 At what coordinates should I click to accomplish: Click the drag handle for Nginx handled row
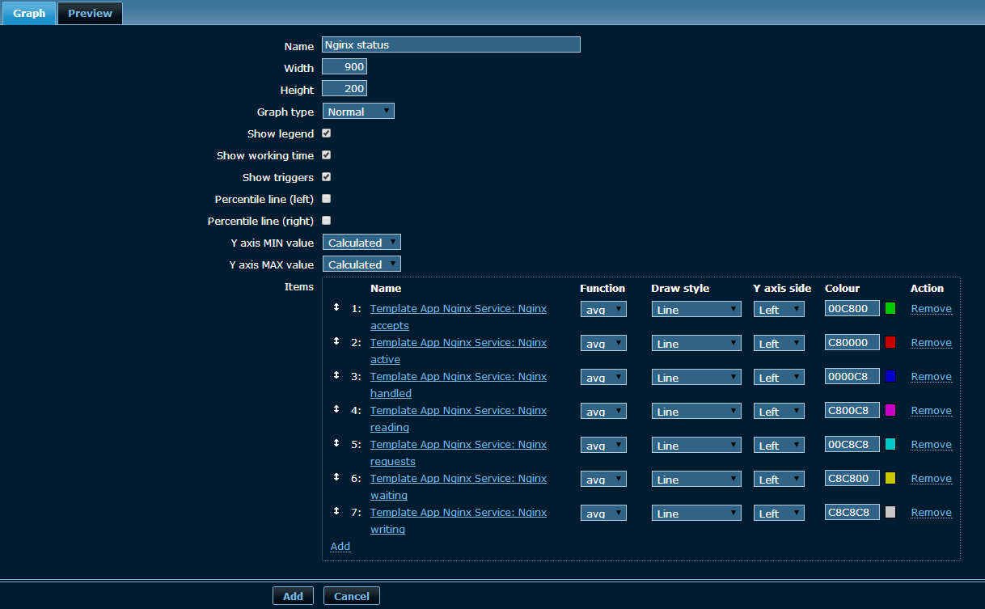(336, 375)
